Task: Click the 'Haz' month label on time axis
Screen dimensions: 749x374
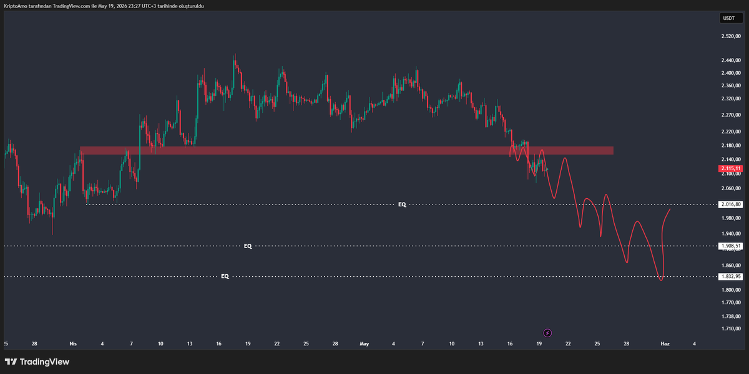Action: tap(665, 343)
